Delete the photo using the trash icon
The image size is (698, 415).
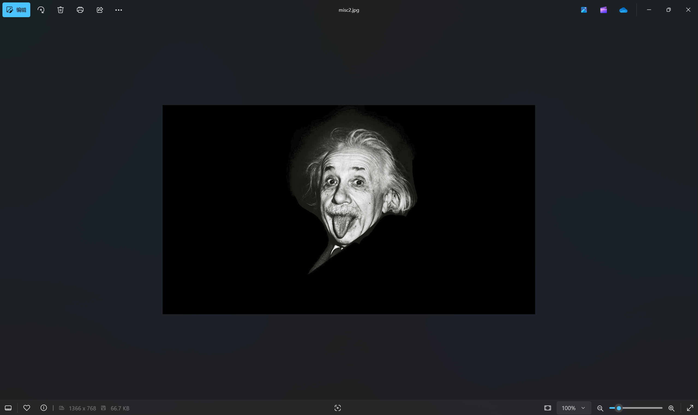point(61,10)
